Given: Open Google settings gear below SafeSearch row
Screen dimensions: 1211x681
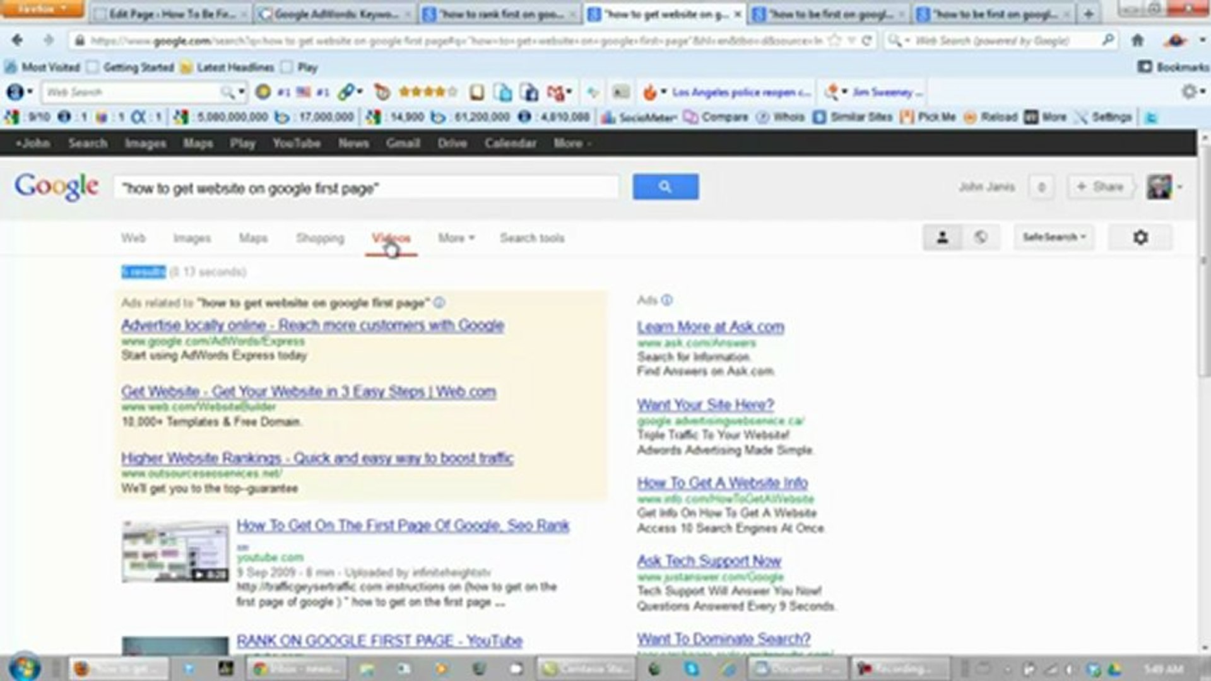Looking at the screenshot, I should coord(1140,238).
